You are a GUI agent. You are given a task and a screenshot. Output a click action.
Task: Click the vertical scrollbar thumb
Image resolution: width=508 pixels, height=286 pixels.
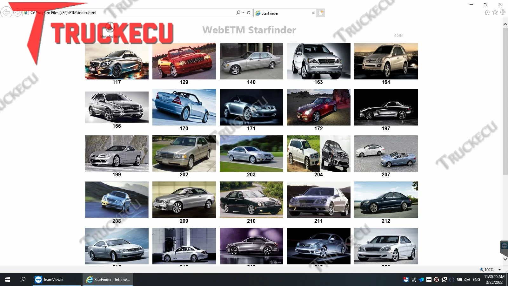click(505, 101)
